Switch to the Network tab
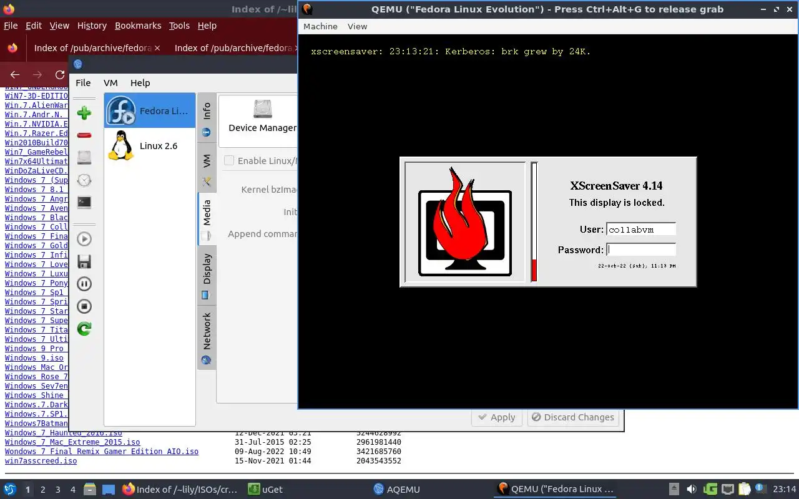Image resolution: width=799 pixels, height=499 pixels. click(x=207, y=337)
